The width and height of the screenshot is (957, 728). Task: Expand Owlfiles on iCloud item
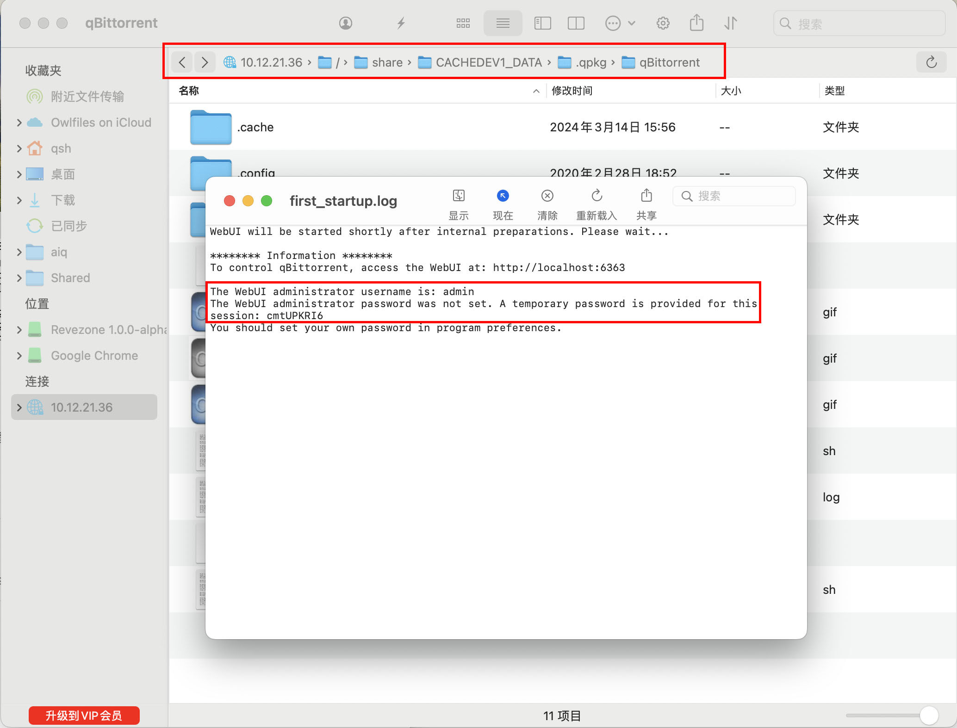tap(19, 123)
